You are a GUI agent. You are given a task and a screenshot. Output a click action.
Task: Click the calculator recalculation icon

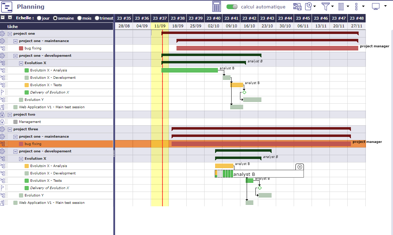pos(217,6)
